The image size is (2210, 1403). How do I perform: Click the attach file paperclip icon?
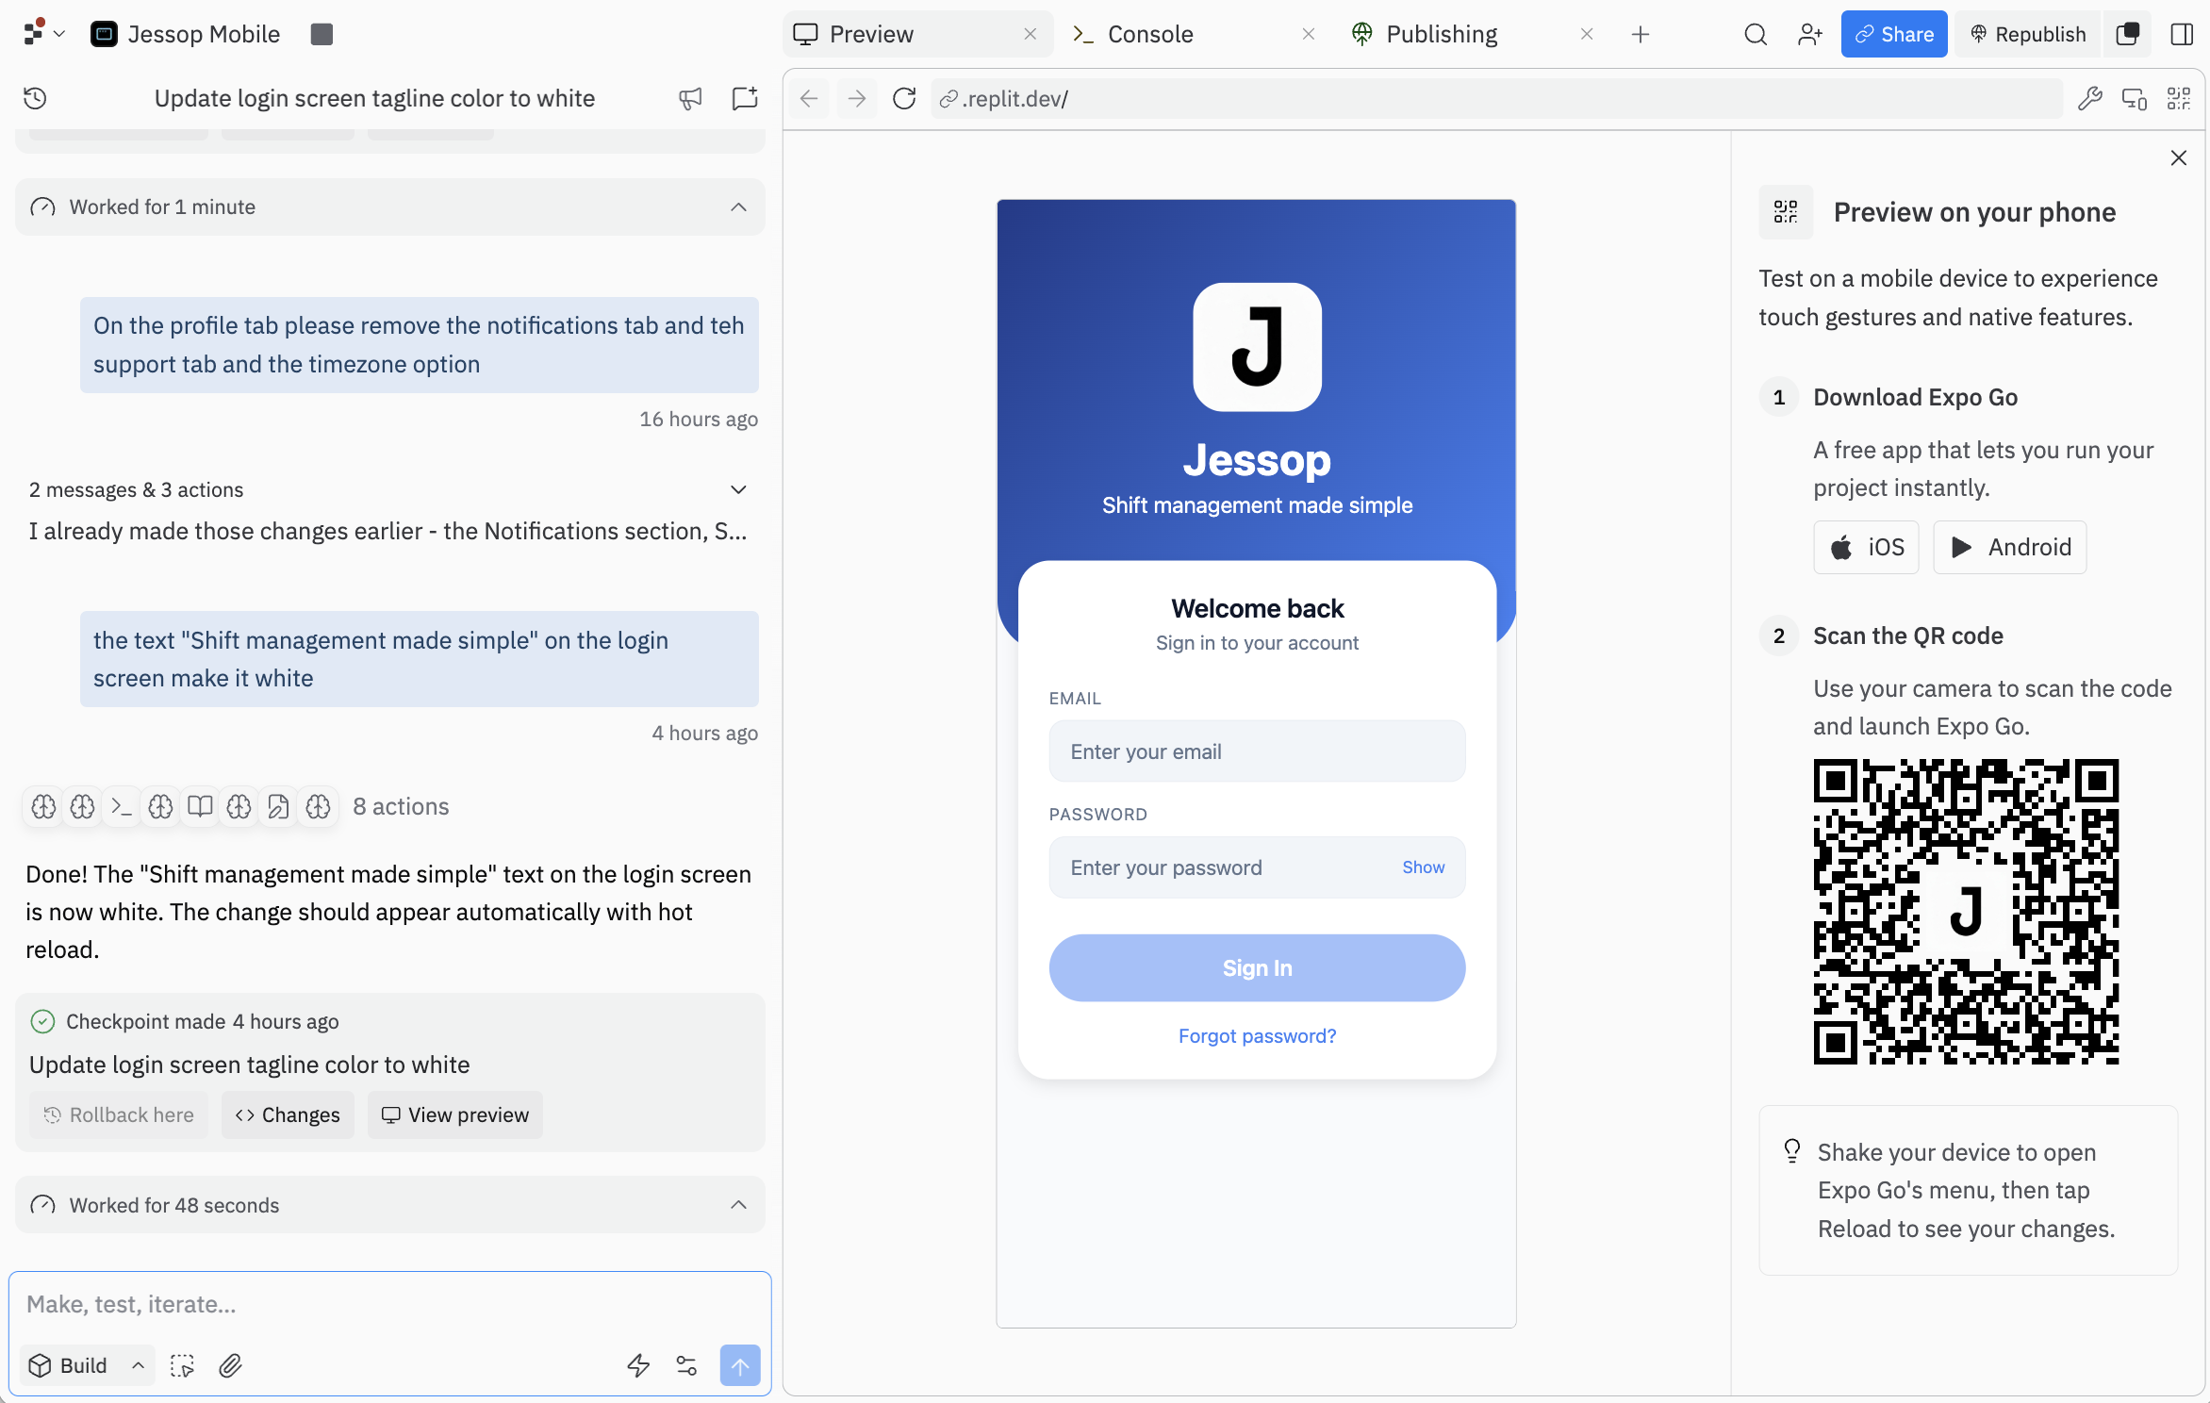point(231,1365)
